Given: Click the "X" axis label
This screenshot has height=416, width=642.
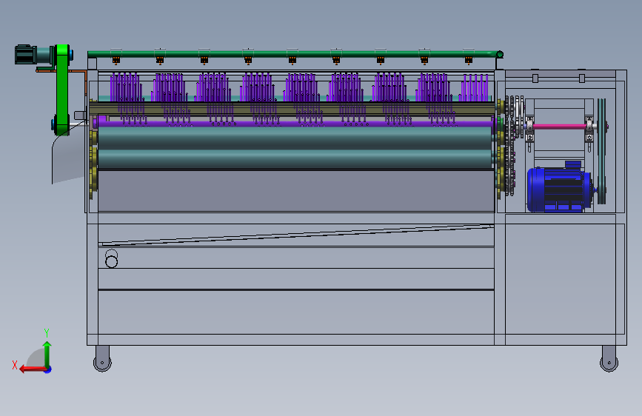Looking at the screenshot, I should pos(15,365).
